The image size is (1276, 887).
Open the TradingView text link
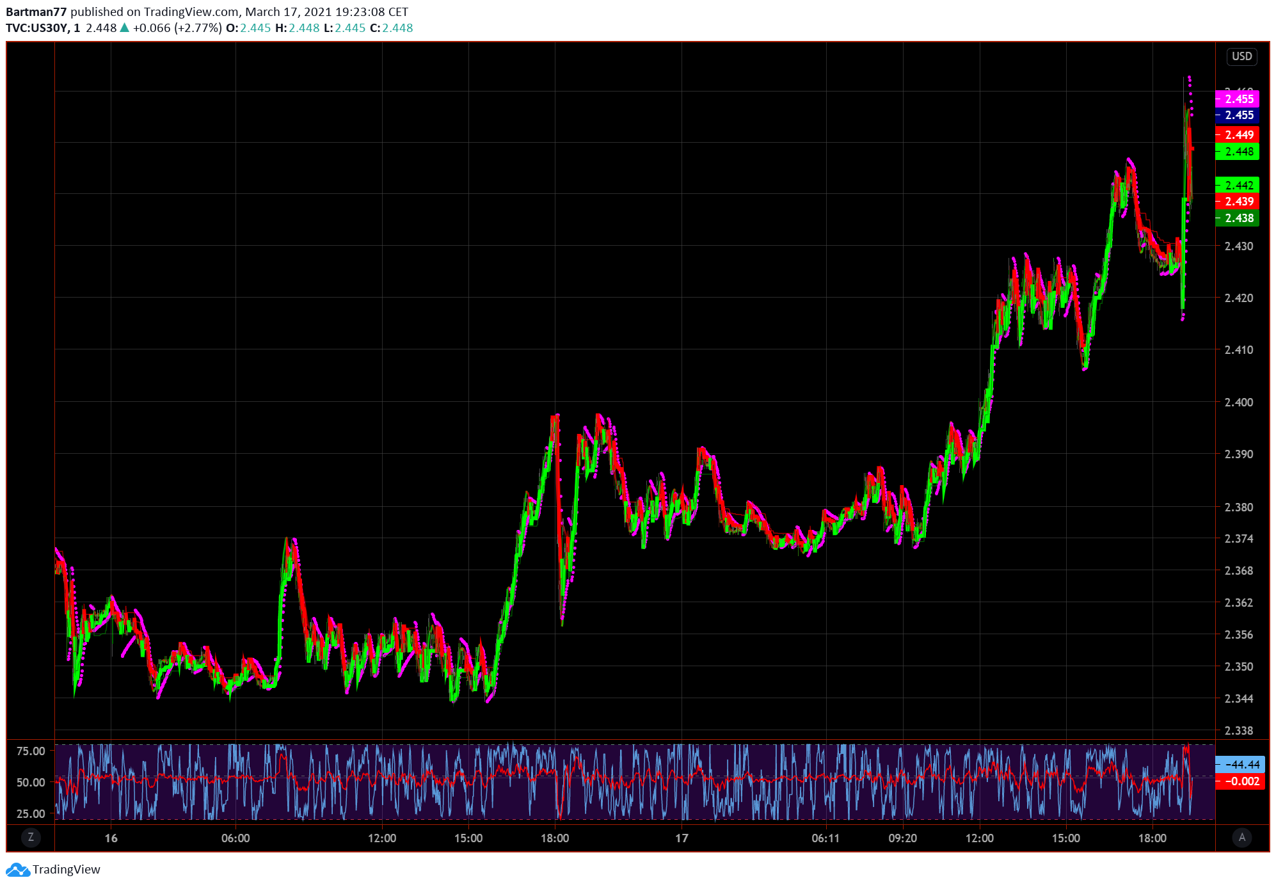pos(67,870)
